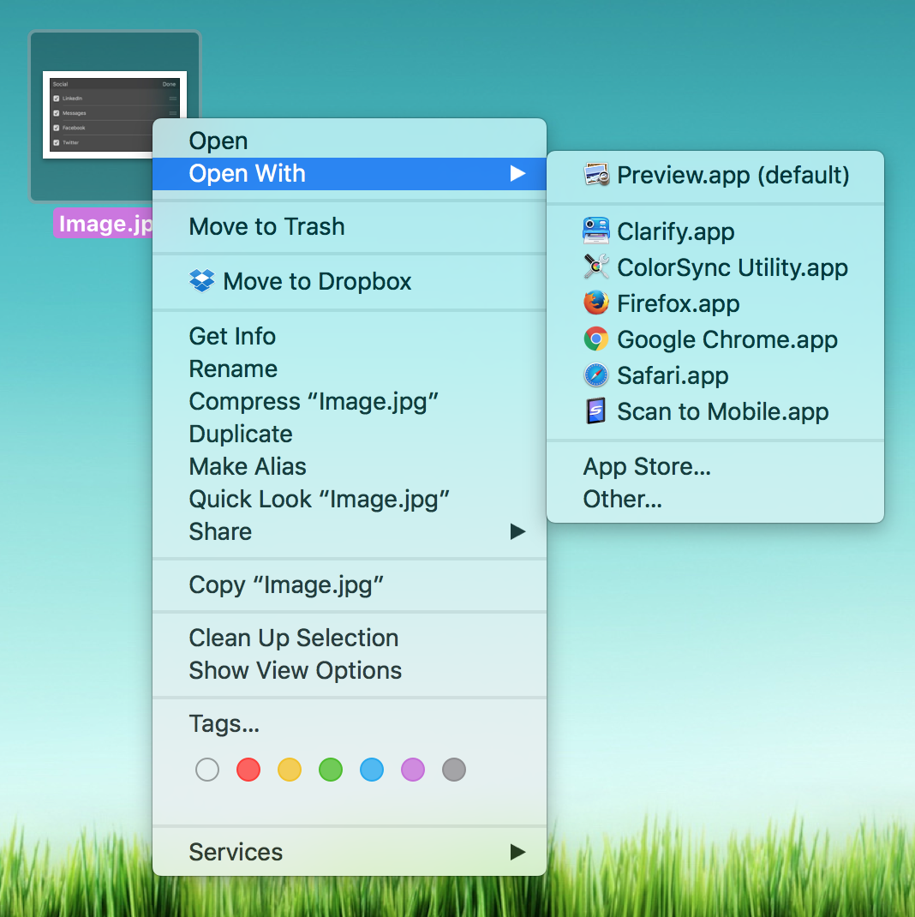The width and height of the screenshot is (915, 917).
Task: Click the ColorSync Utility icon
Action: click(x=596, y=267)
